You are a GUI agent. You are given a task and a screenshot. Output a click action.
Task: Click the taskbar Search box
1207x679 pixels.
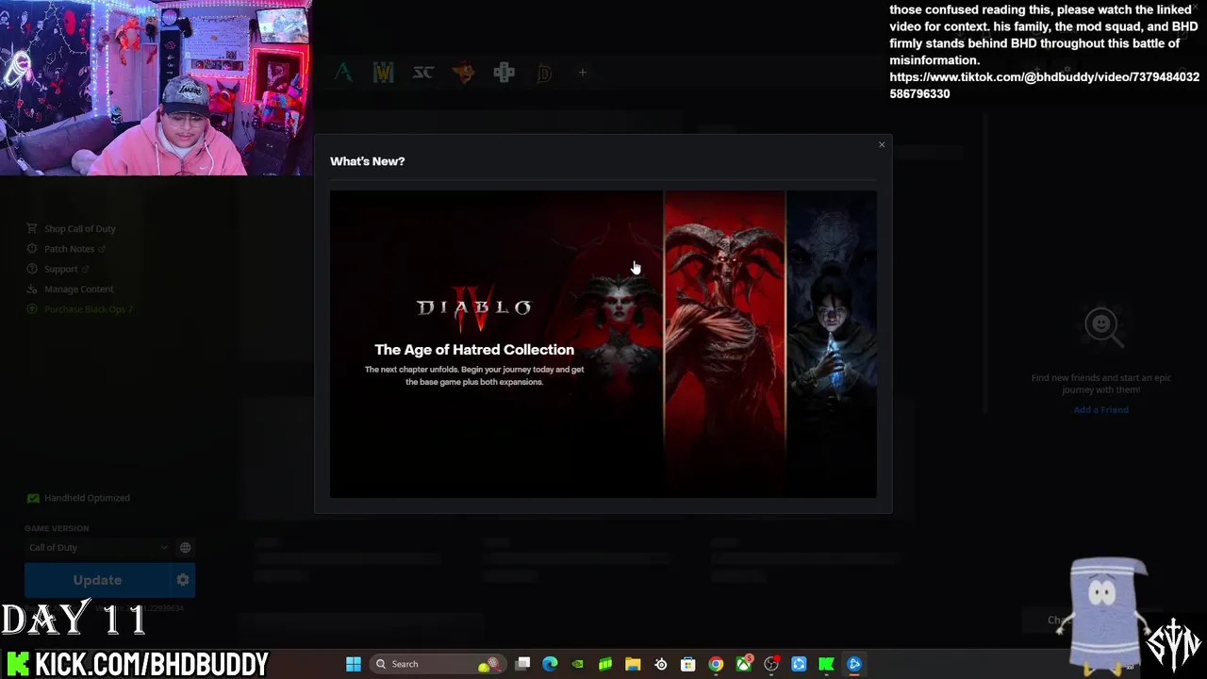coord(438,664)
